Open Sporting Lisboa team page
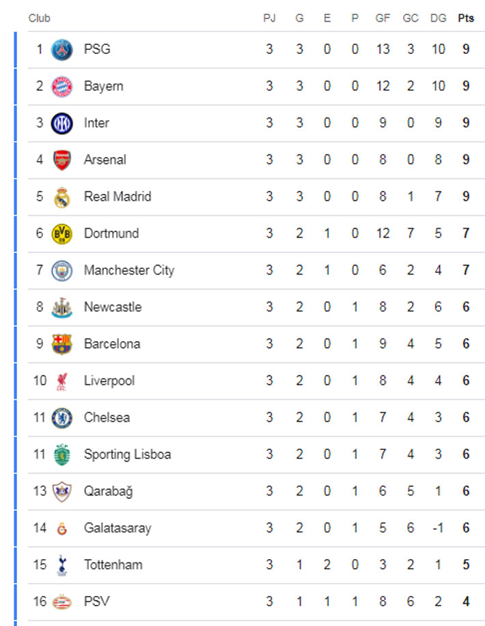Screen dimensions: 485x626 click(x=127, y=455)
